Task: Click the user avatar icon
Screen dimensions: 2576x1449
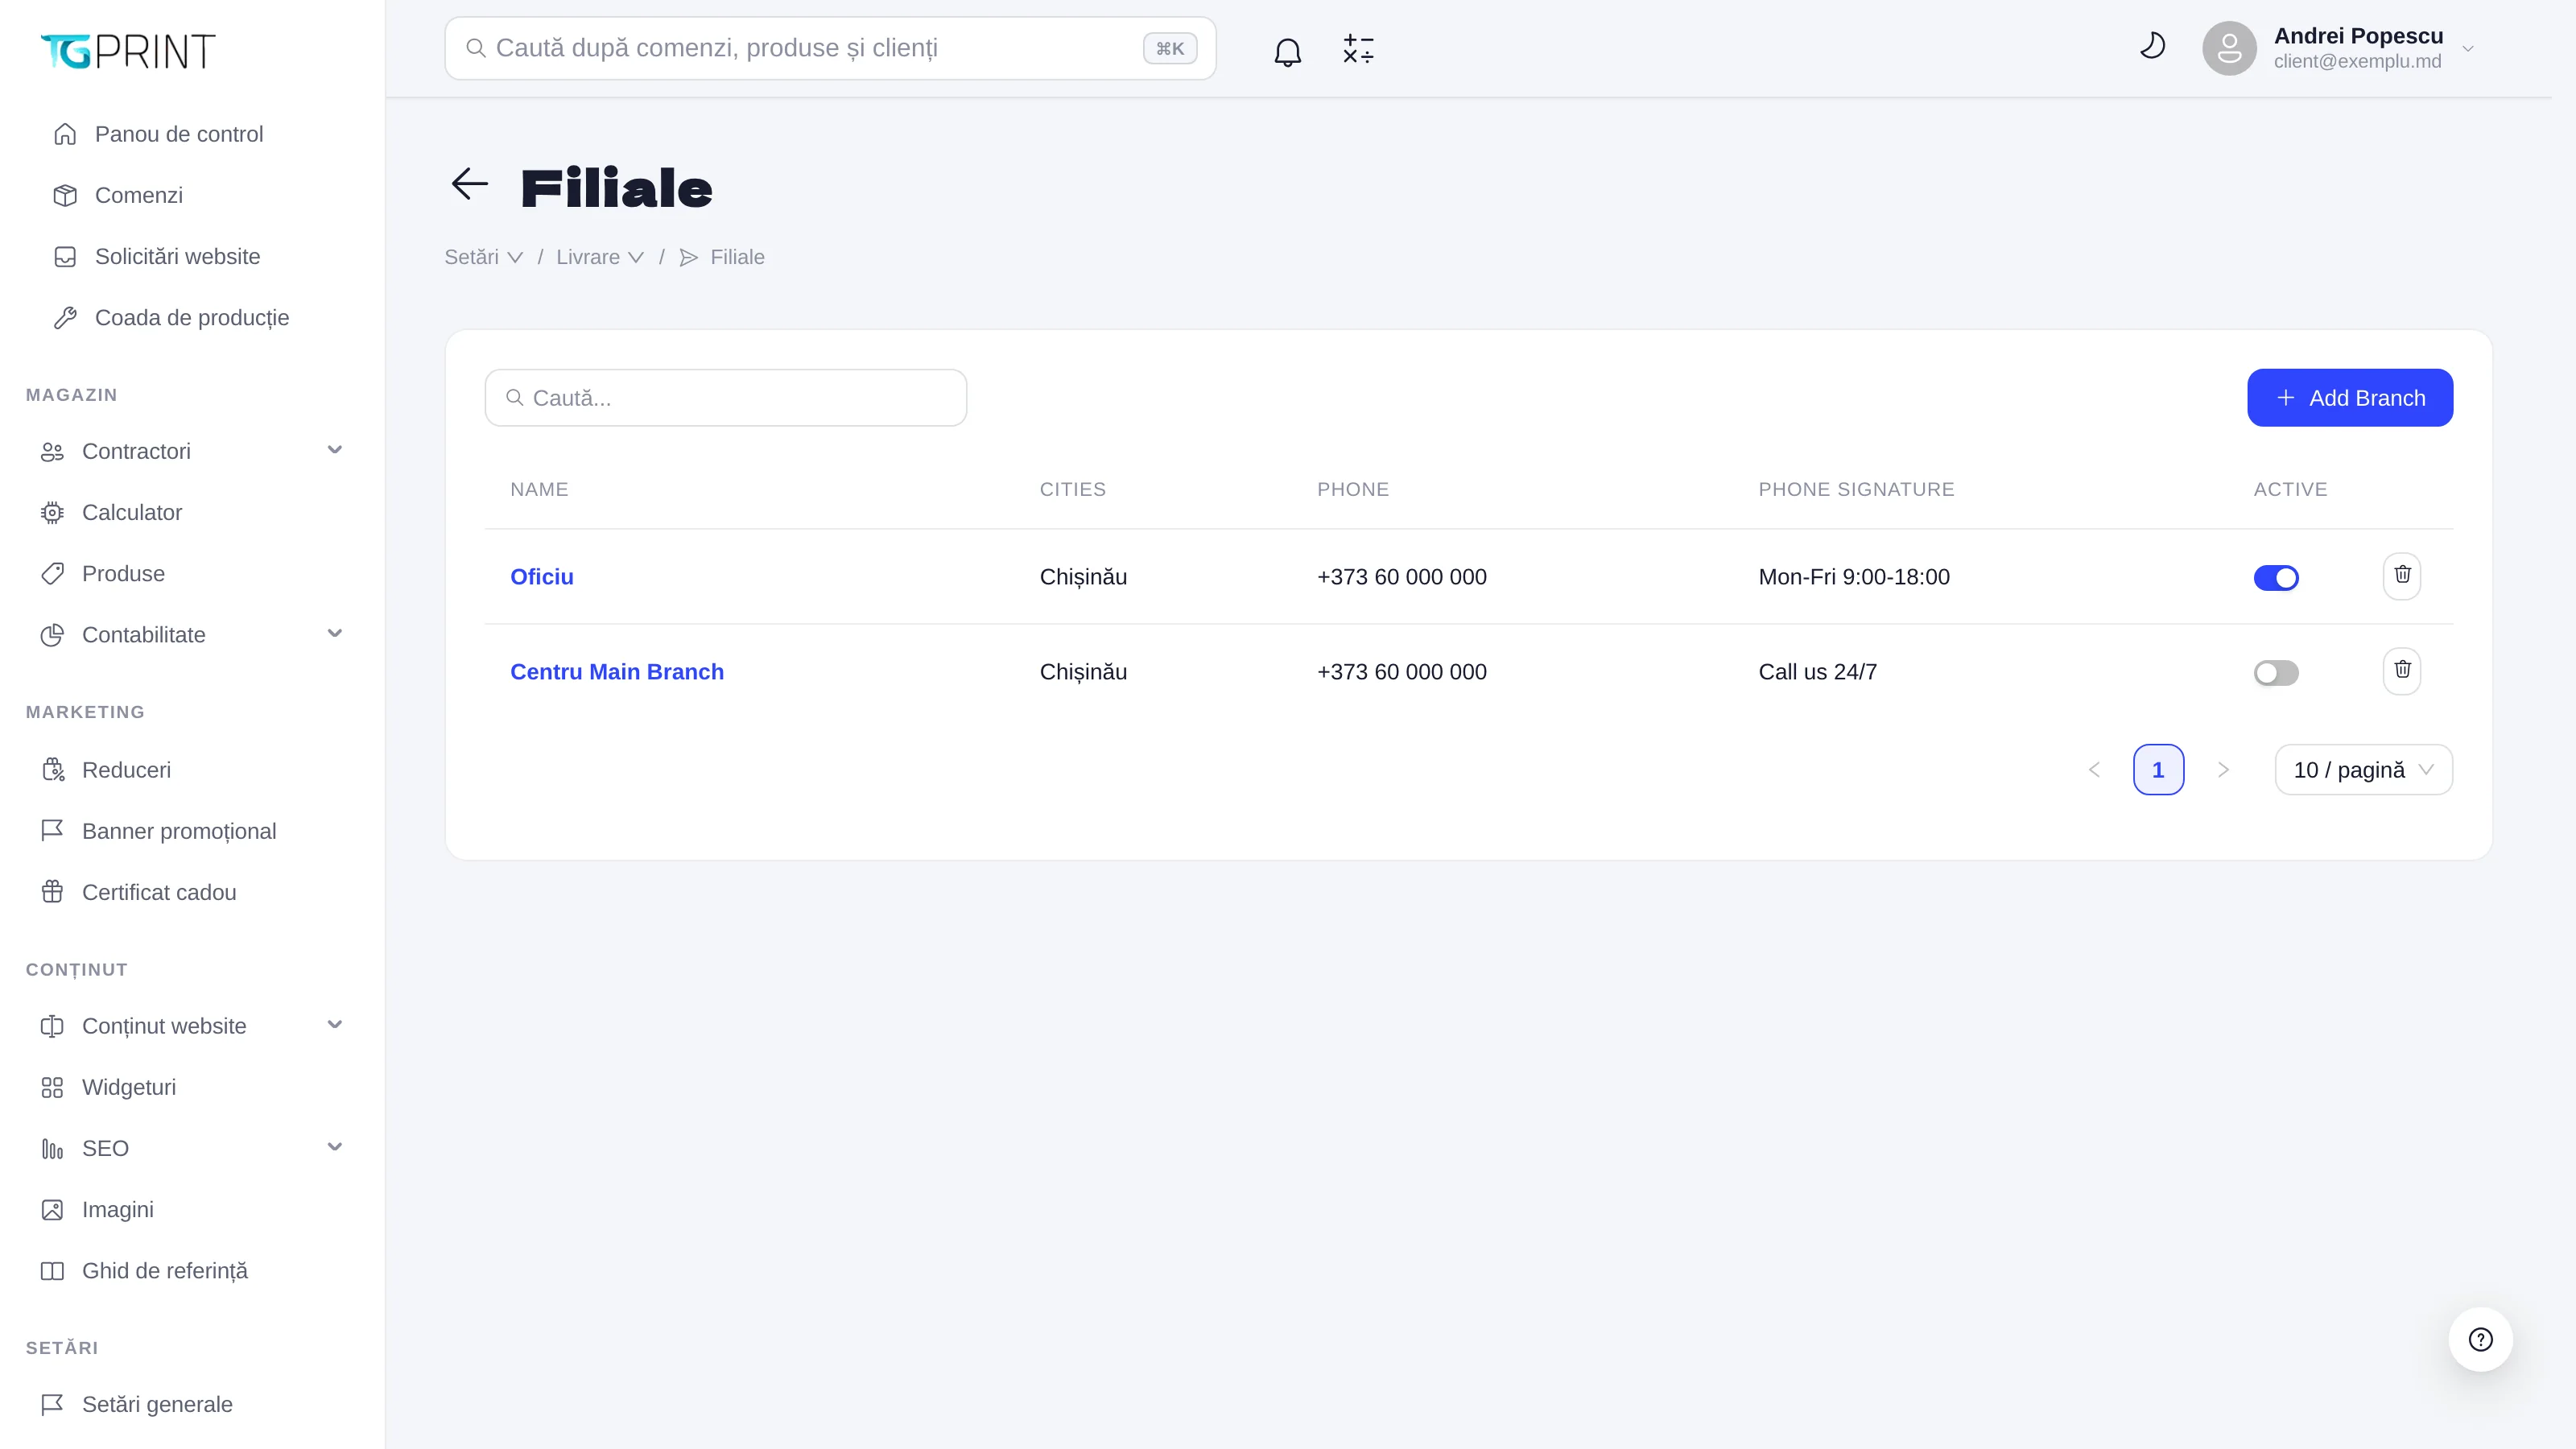Action: [2229, 48]
